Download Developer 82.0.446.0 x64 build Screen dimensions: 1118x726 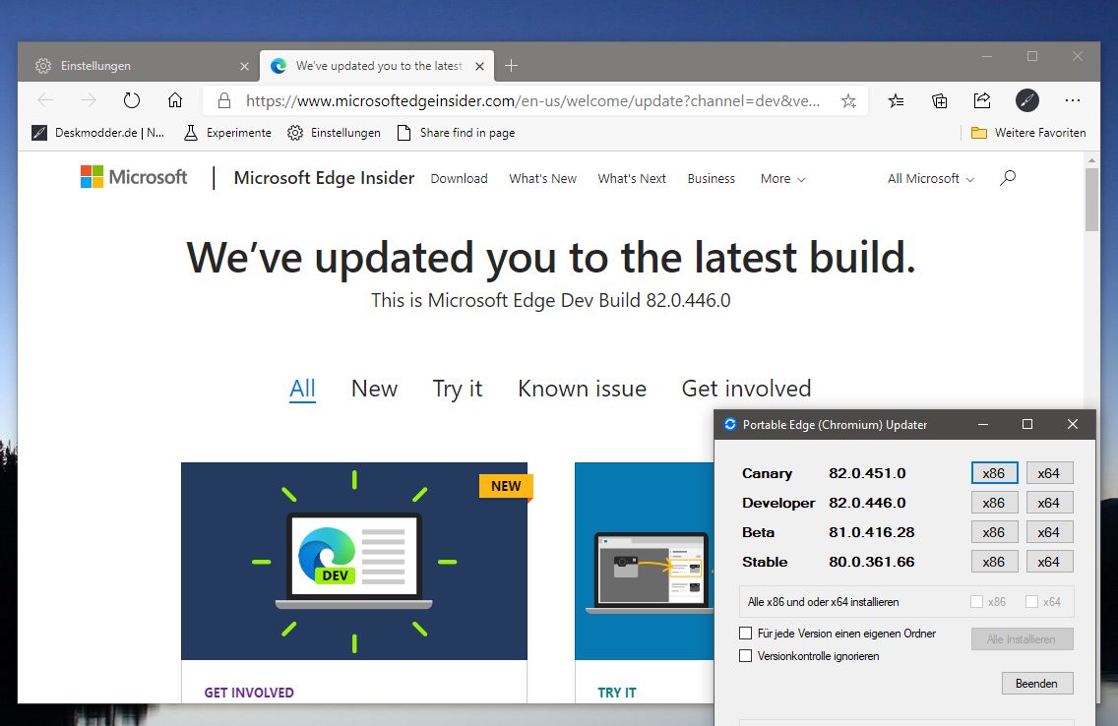[x=1049, y=503]
